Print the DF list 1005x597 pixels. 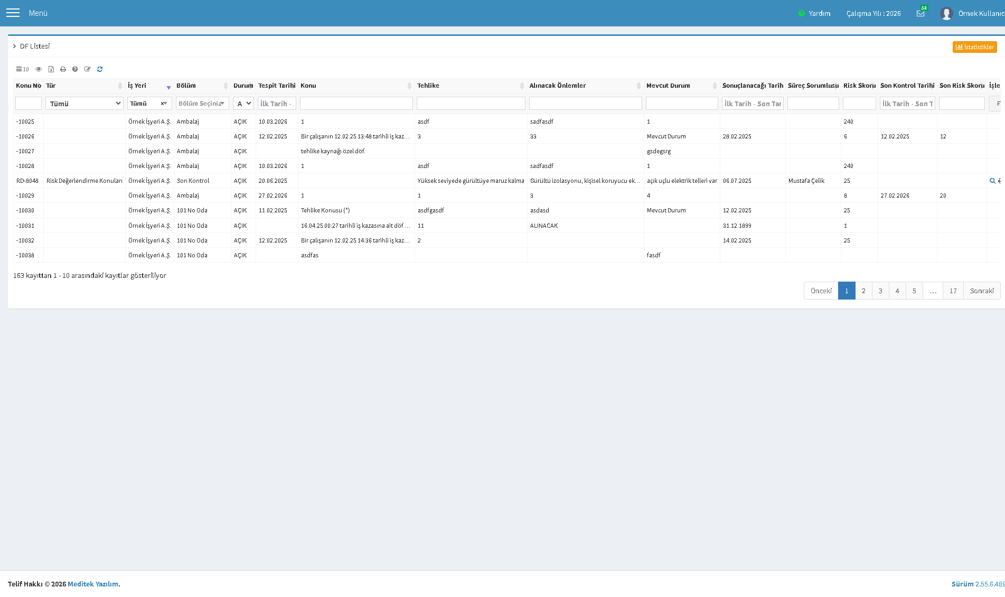tap(63, 69)
